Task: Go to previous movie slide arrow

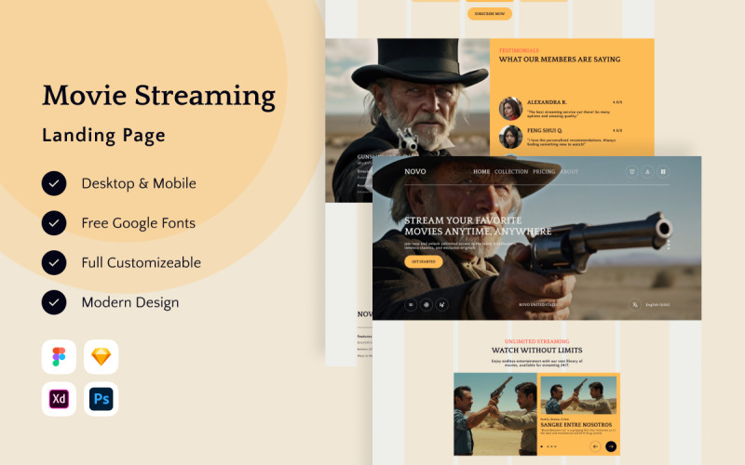Action: pyautogui.click(x=596, y=446)
